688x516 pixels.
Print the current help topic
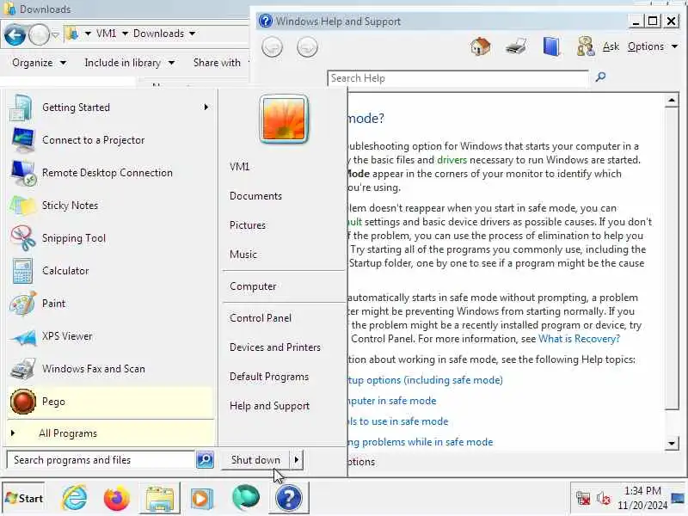515,46
